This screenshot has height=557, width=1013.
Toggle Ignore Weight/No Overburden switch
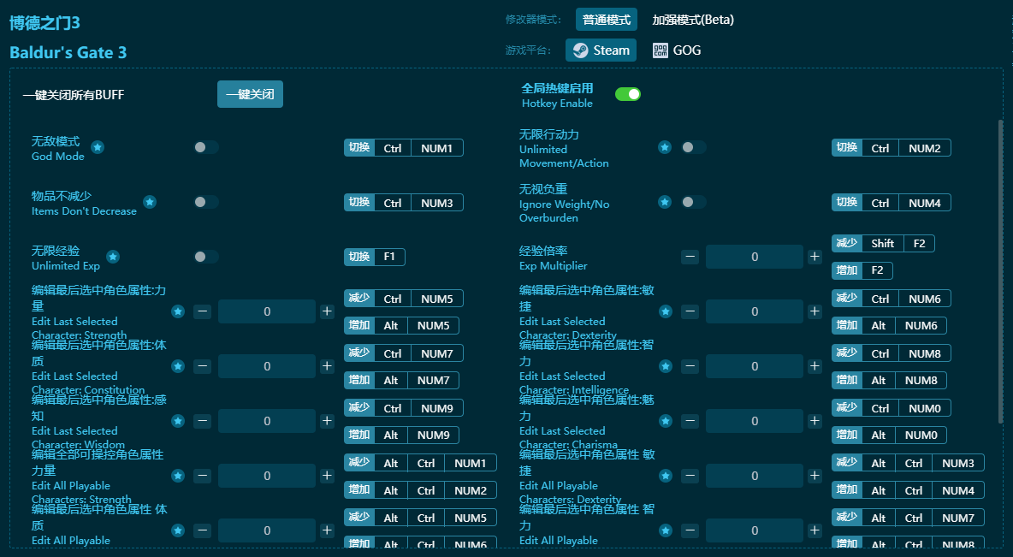click(x=694, y=202)
